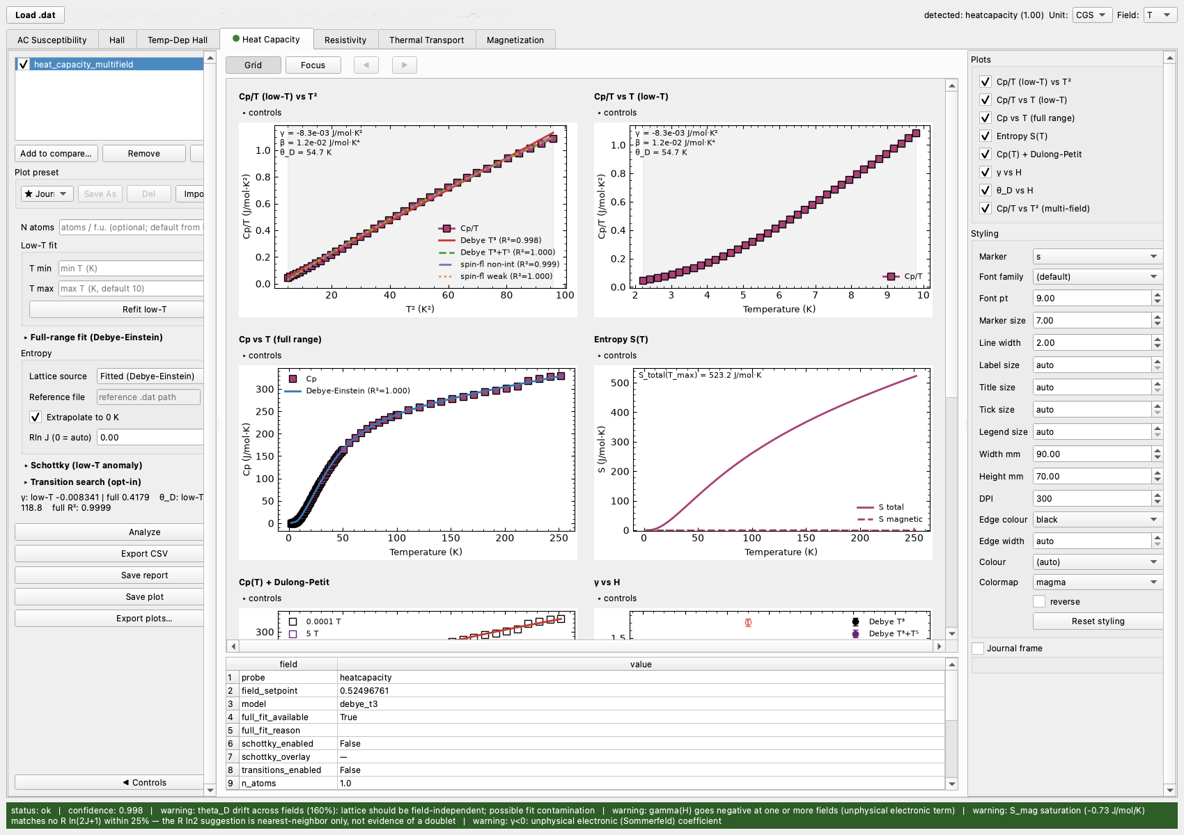Click Reset styling button
The height and width of the screenshot is (835, 1184).
tap(1098, 621)
